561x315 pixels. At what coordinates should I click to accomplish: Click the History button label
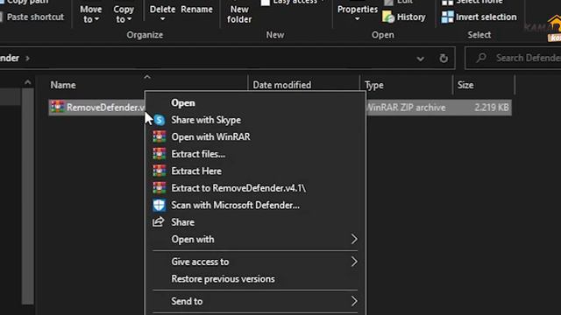[x=411, y=17]
